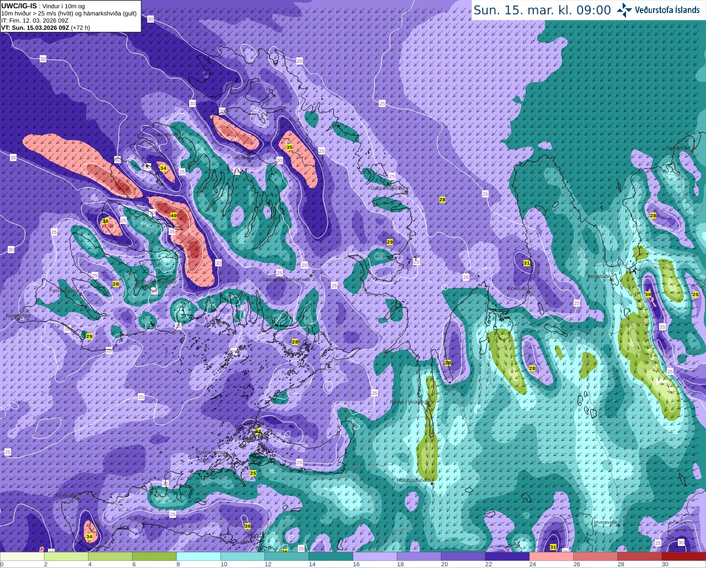Image resolution: width=706 pixels, height=568 pixels.
Task: Click station dot at Holtavörðuheiði
Action: [x=432, y=484]
